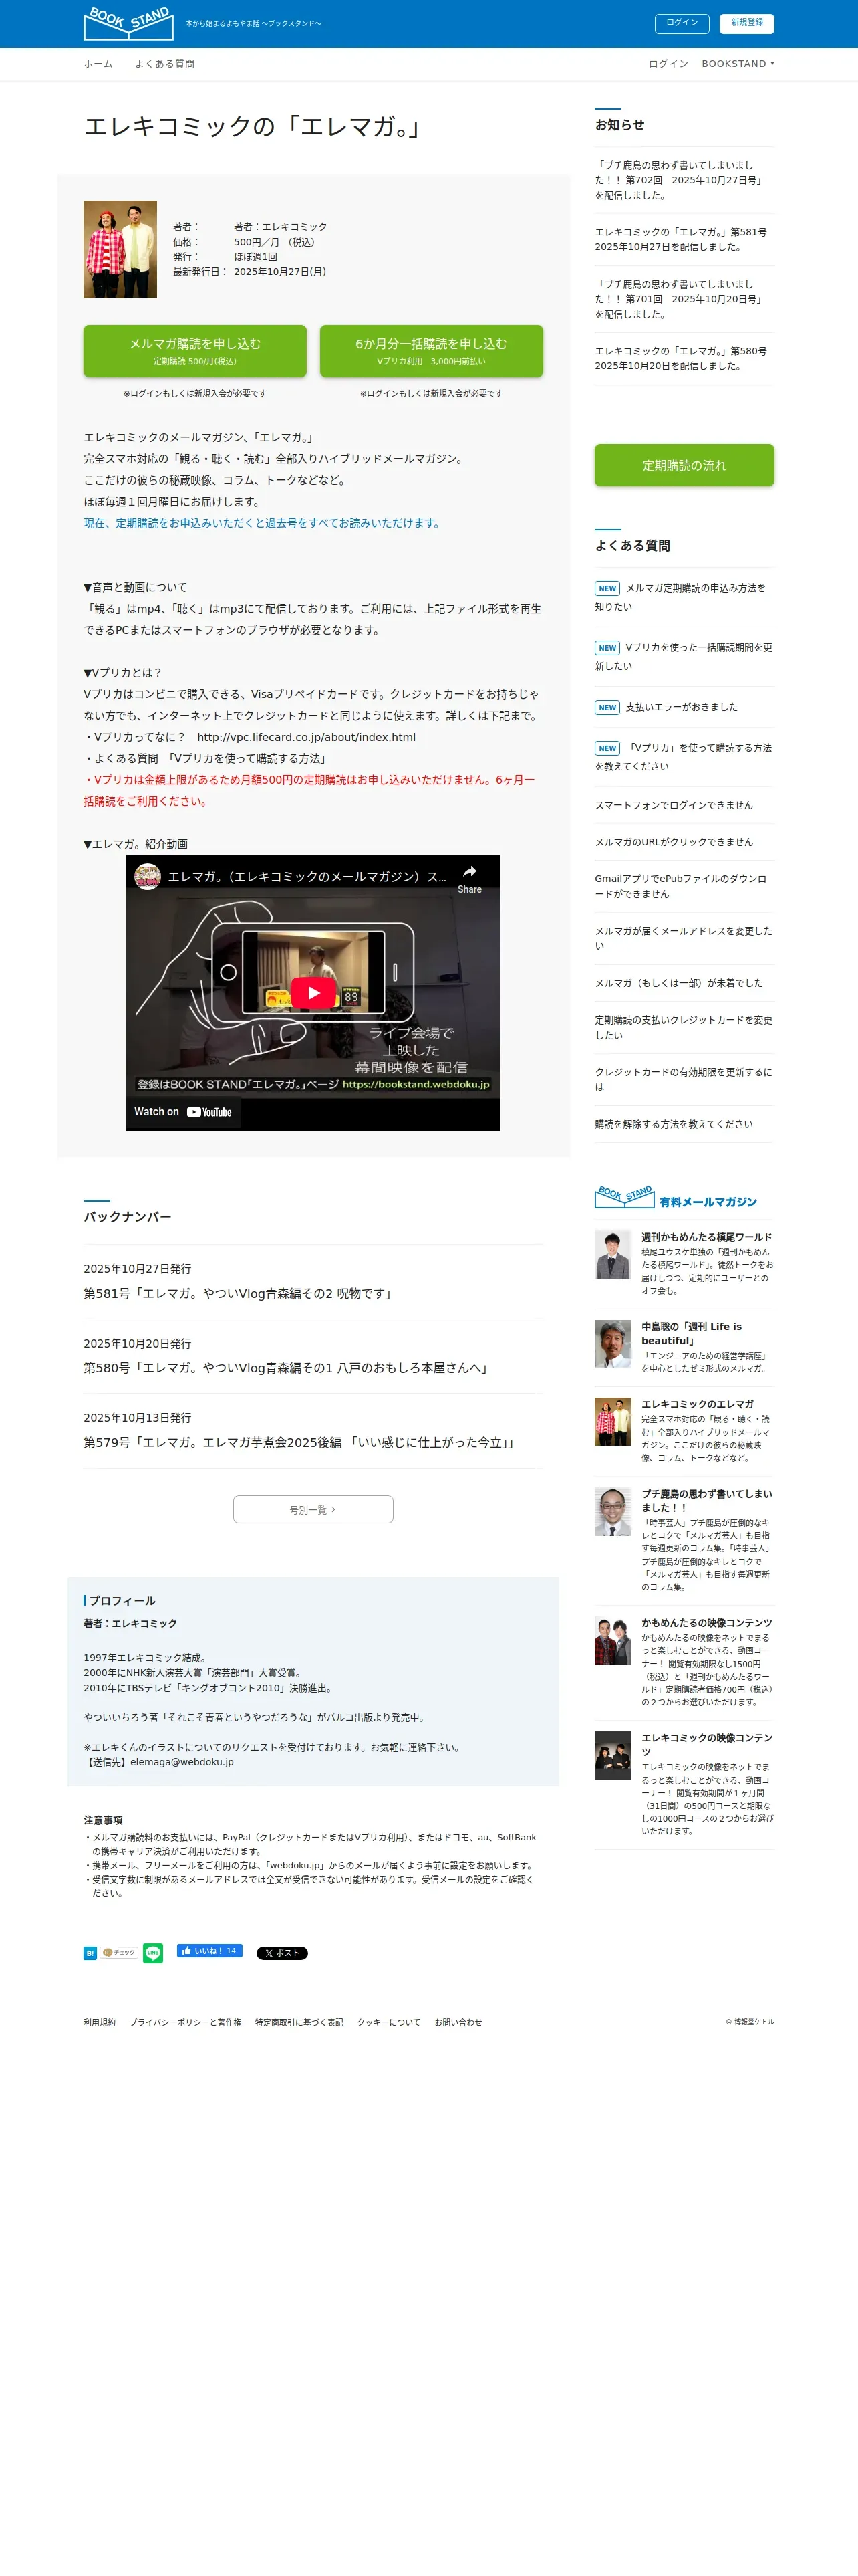This screenshot has width=858, height=2576.
Task: Click プライバシーポリシーと著作権 footer link
Action: point(185,2022)
